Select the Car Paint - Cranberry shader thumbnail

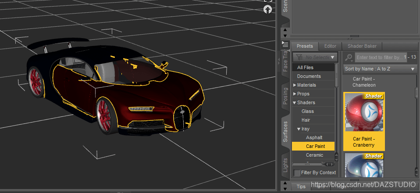(x=364, y=112)
